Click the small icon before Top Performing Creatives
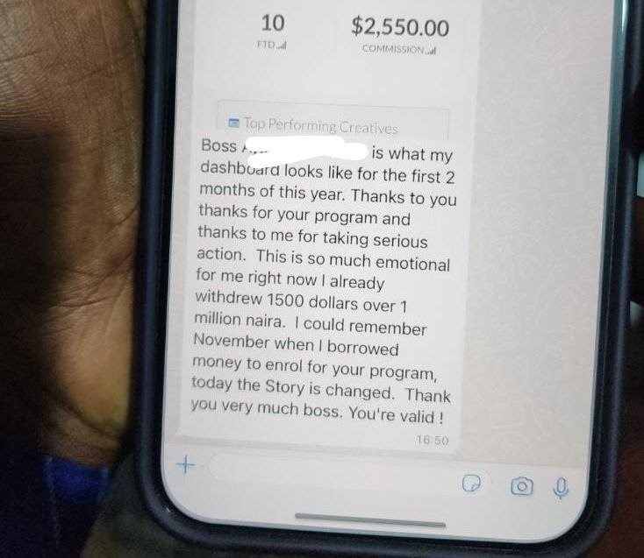This screenshot has height=558, width=644. (x=233, y=122)
